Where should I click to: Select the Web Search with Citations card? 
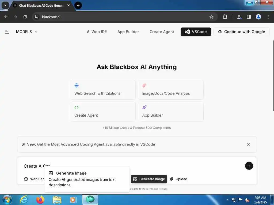[103, 90]
